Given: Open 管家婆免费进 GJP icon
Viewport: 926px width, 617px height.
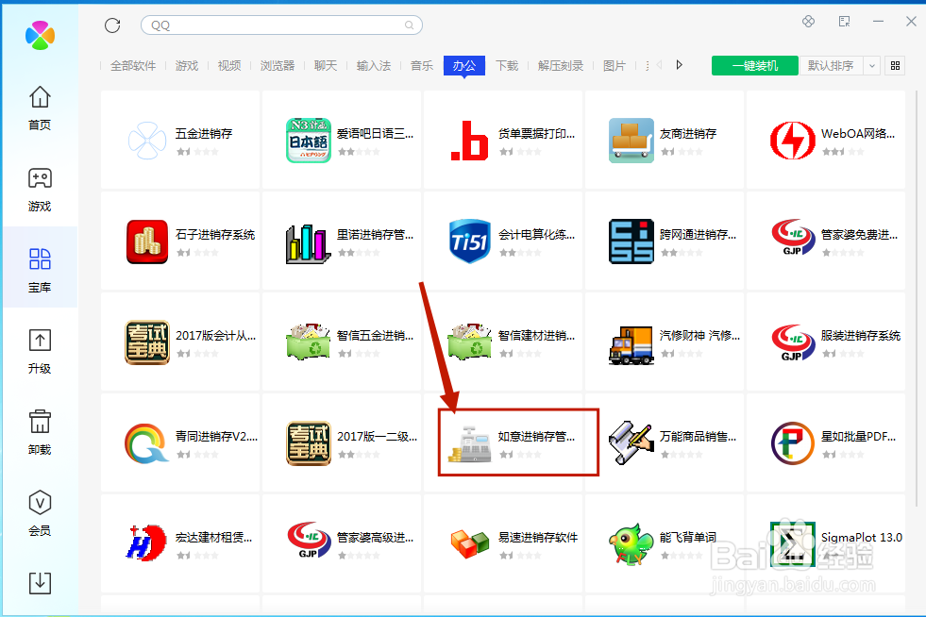Looking at the screenshot, I should point(793,238).
